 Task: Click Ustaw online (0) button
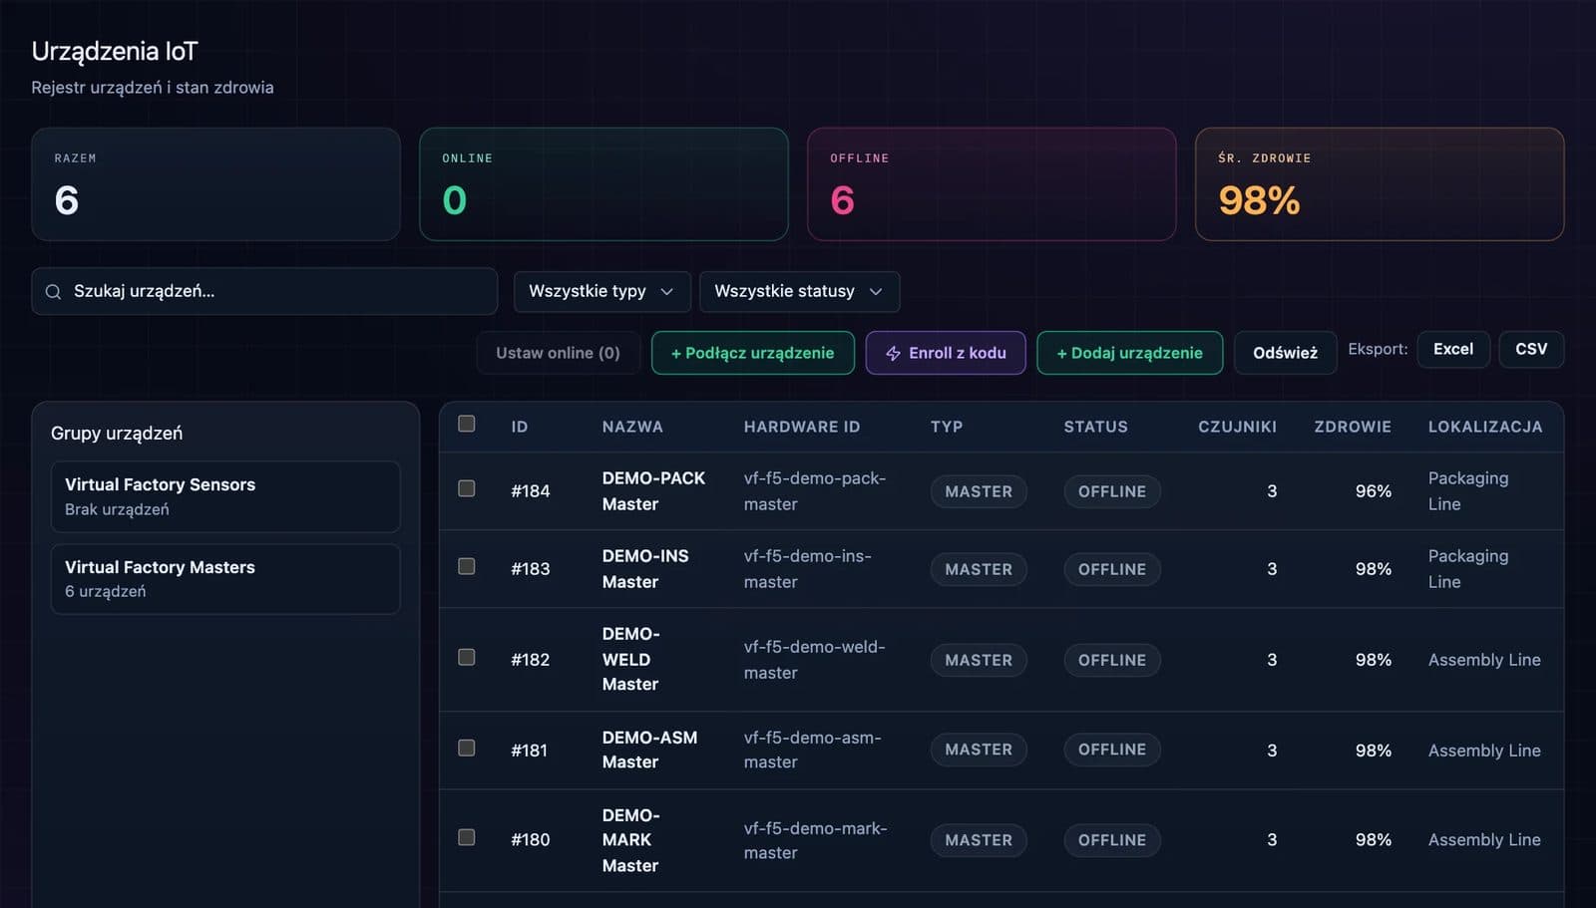coord(558,353)
